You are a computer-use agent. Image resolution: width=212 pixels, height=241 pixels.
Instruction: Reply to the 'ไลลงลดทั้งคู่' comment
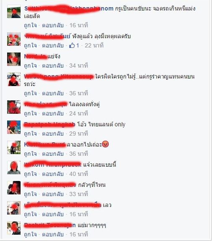point(53,114)
